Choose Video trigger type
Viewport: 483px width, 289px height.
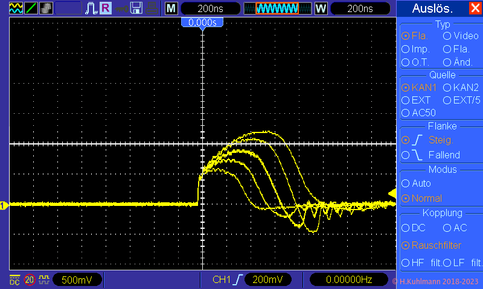447,36
